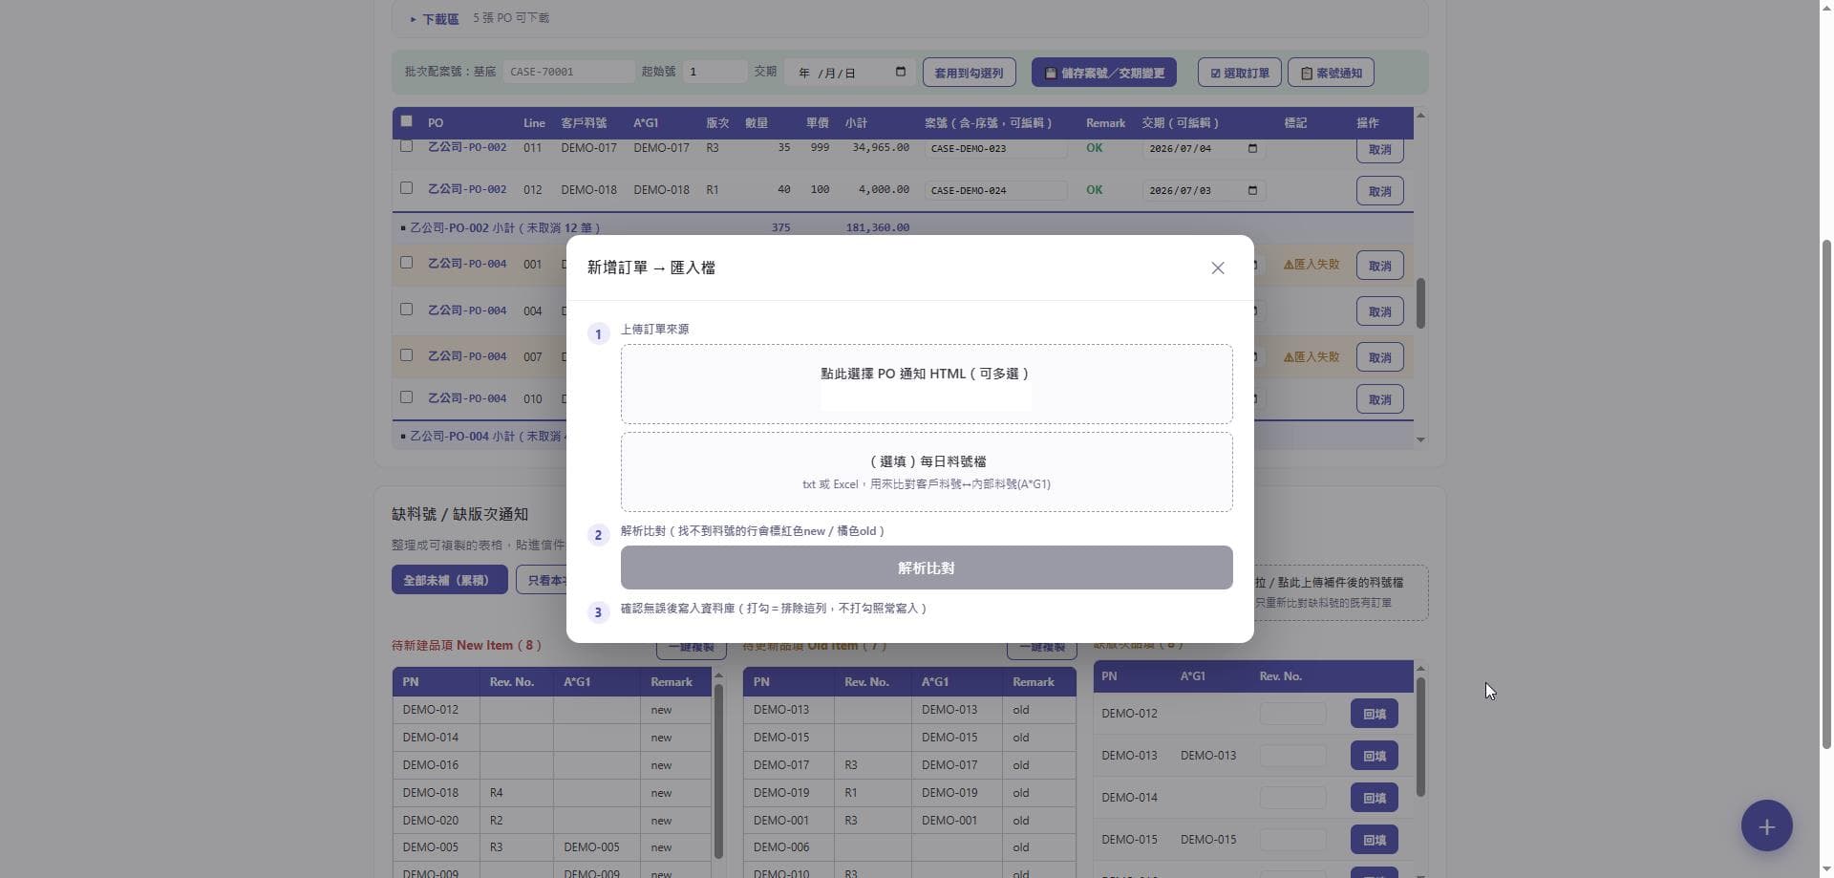Open calendar icon for 2026/07/03 date
The image size is (1834, 878).
tap(1252, 190)
